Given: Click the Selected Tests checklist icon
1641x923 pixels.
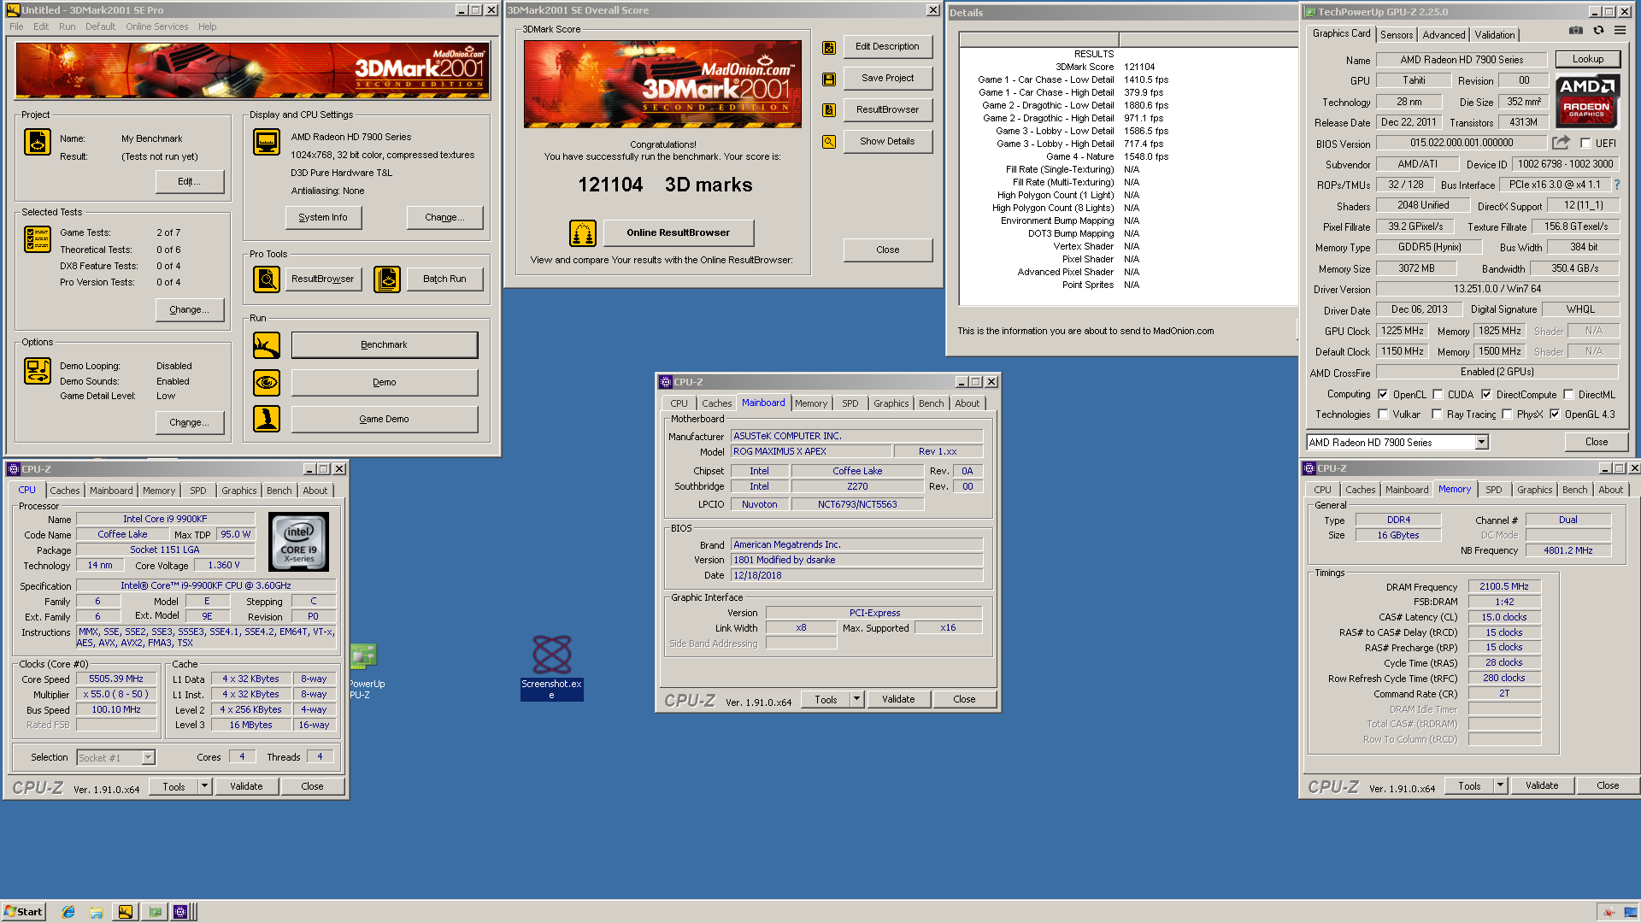Looking at the screenshot, I should 37,239.
